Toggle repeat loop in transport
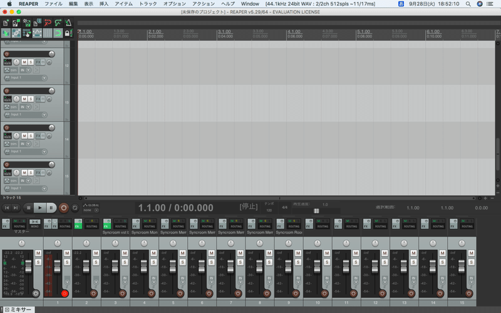 (x=75, y=208)
